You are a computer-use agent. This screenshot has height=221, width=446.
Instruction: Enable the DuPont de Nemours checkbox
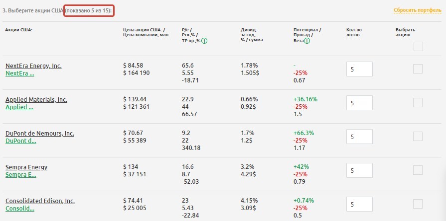418,137
